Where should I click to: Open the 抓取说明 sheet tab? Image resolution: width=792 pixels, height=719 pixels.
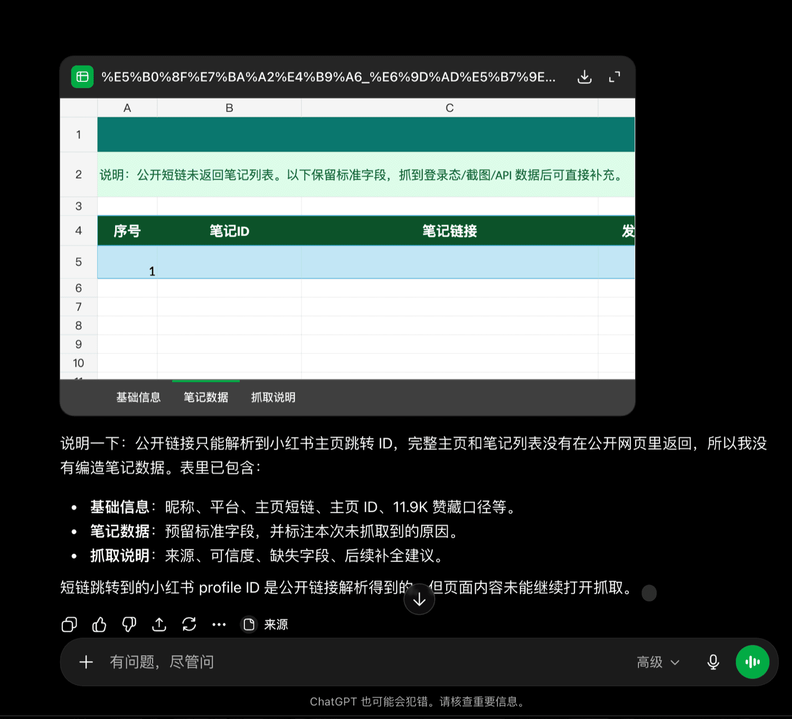(x=273, y=397)
